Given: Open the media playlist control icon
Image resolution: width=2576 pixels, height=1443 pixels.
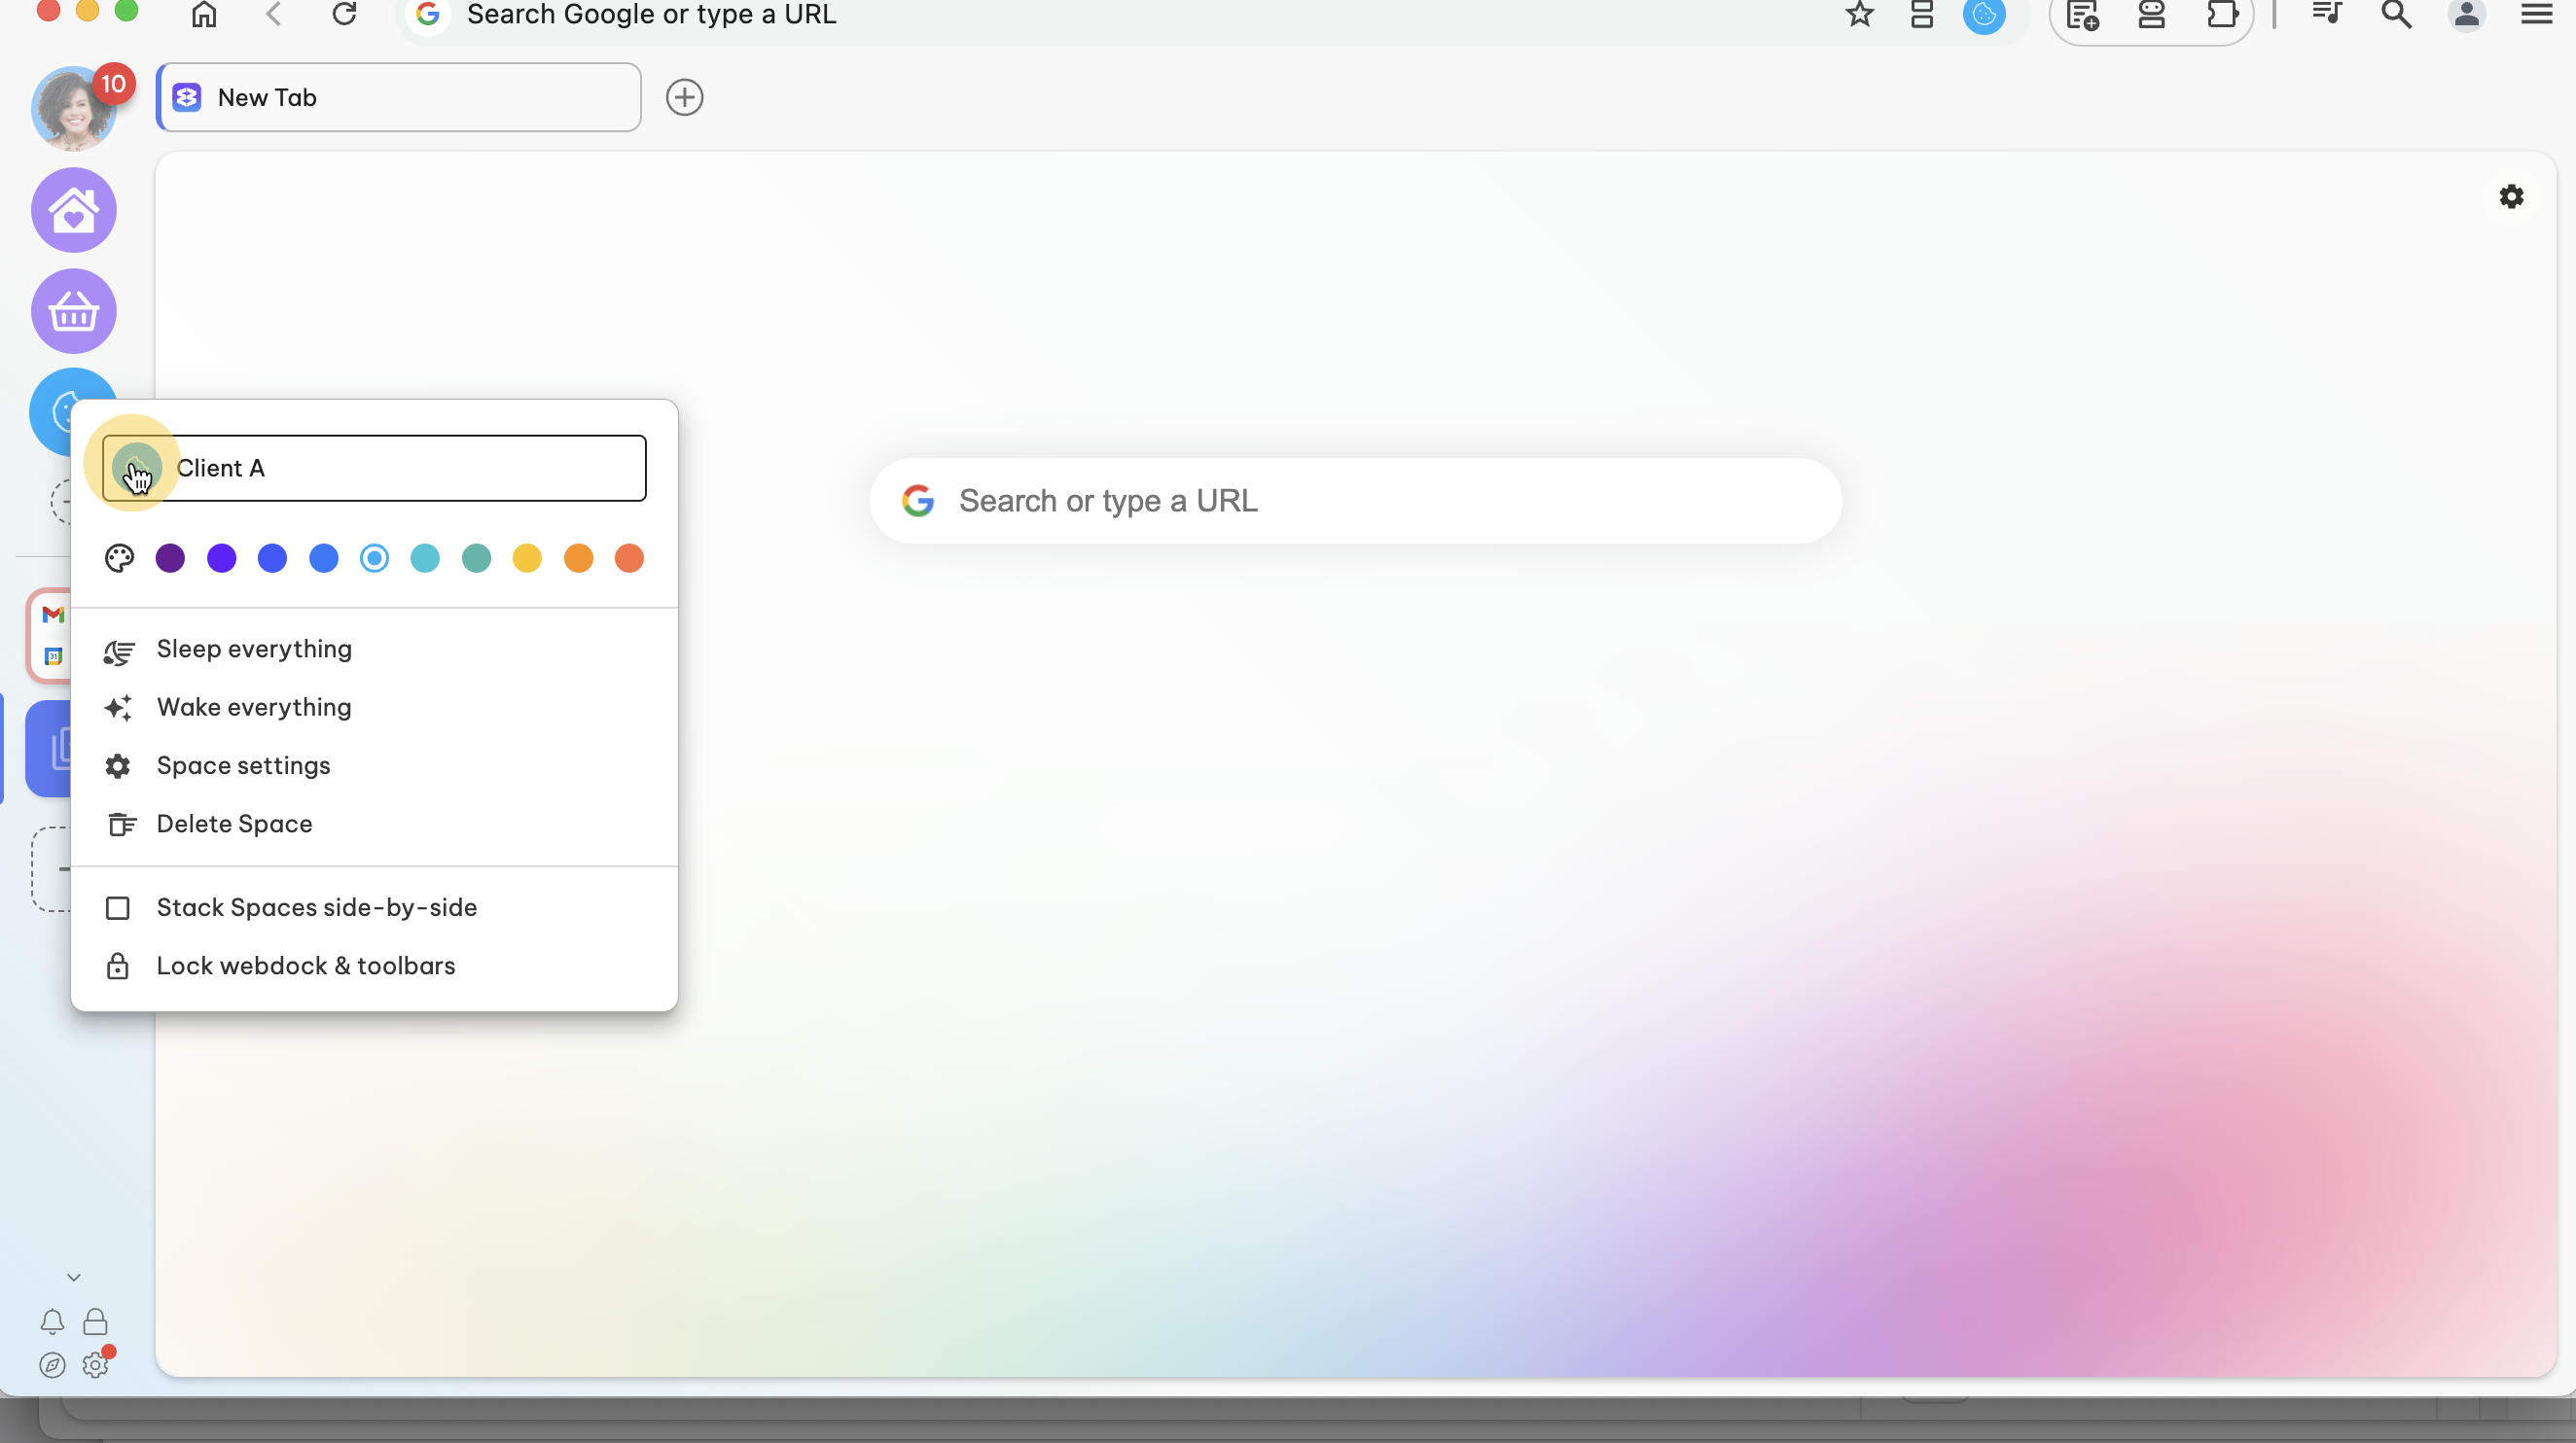Looking at the screenshot, I should (x=2327, y=13).
